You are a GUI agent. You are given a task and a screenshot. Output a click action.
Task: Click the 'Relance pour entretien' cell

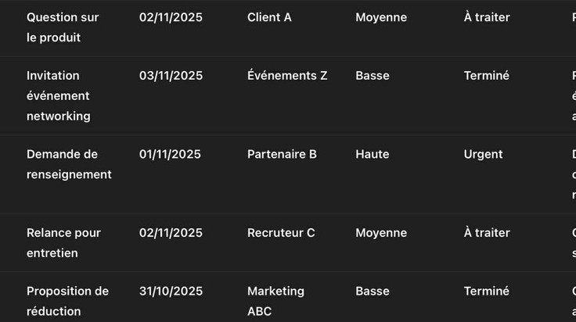(x=63, y=243)
